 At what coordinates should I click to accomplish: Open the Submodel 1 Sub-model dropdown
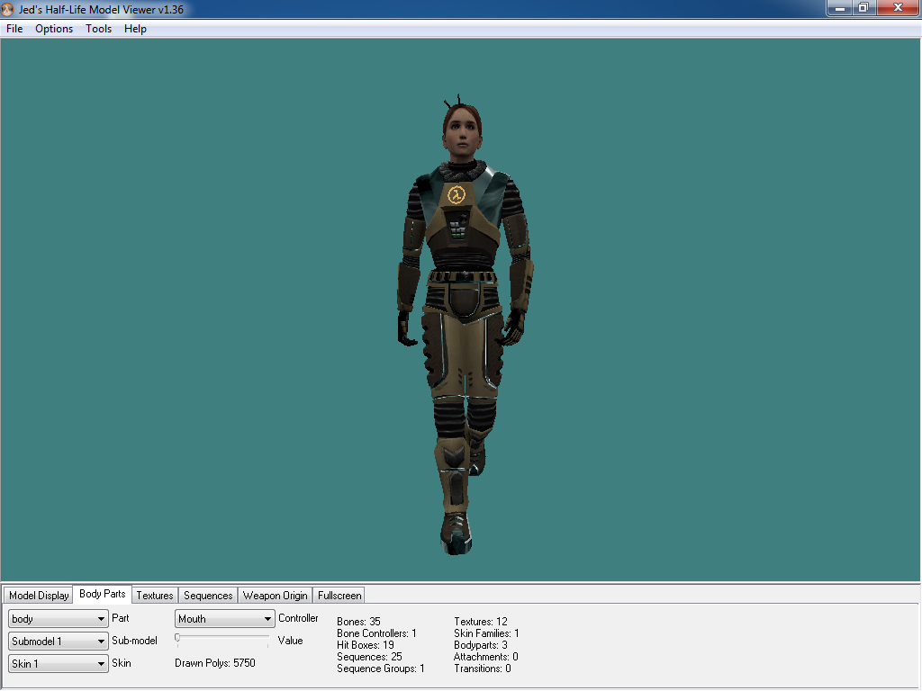pos(59,641)
